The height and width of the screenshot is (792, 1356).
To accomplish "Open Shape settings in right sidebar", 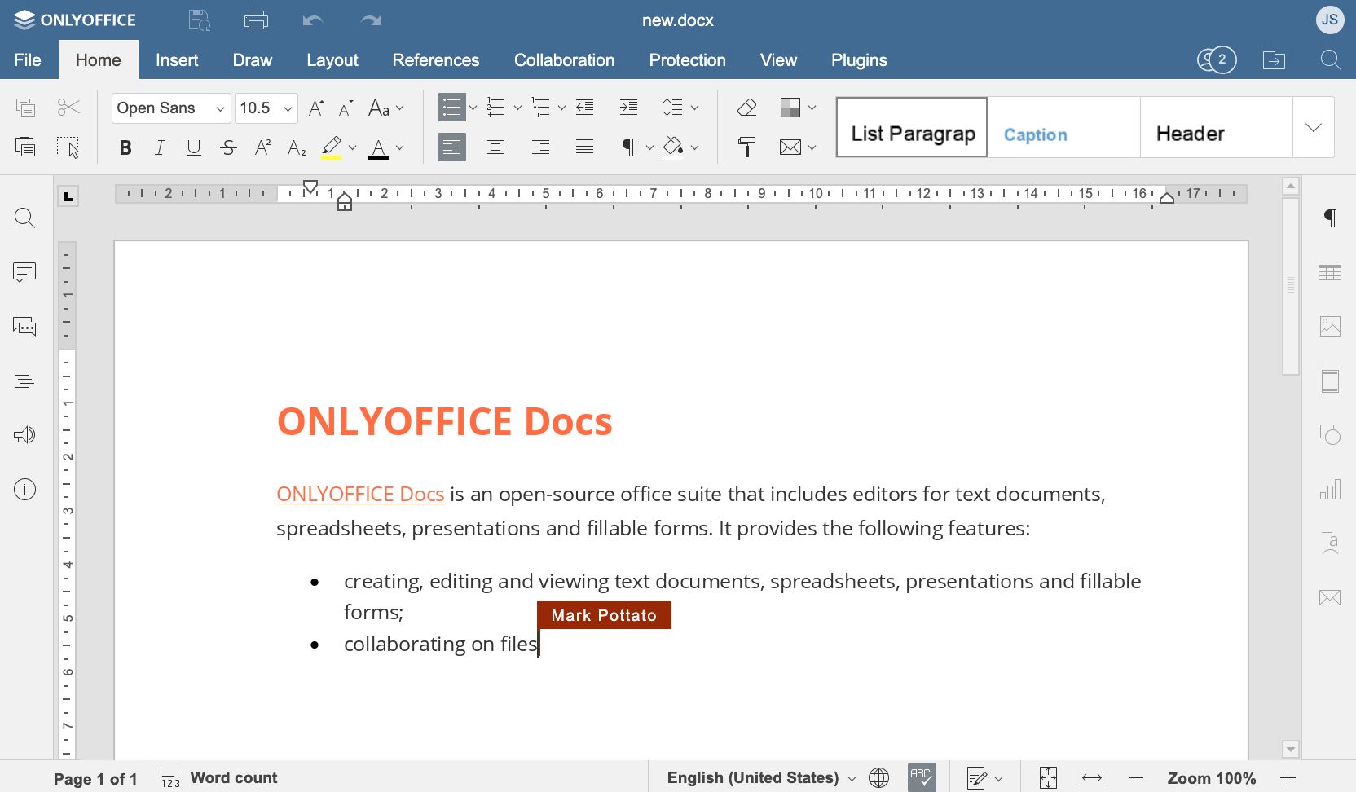I will [x=1330, y=435].
